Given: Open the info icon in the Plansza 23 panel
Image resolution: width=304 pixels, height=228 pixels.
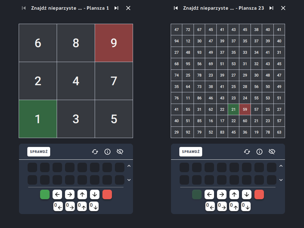Looking at the screenshot, I should (259, 152).
